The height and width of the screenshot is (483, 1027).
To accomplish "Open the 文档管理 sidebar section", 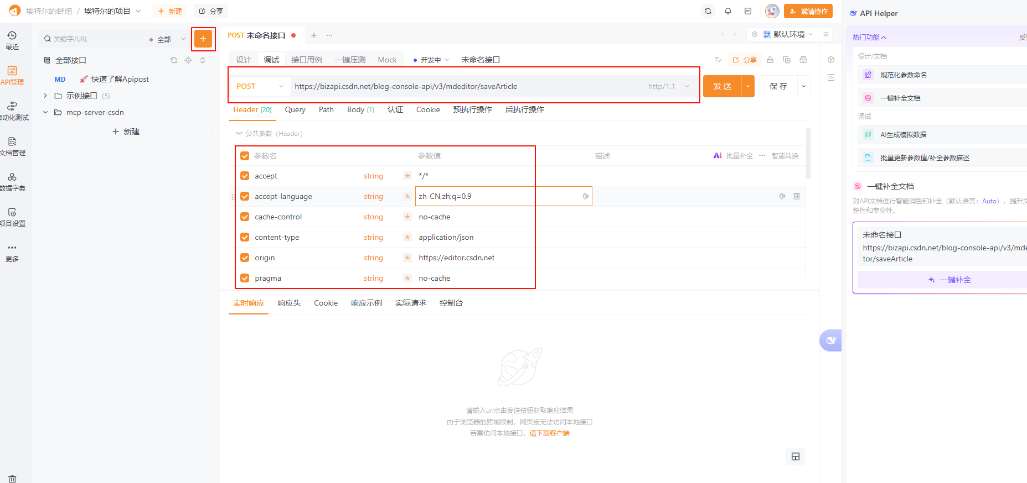I will point(12,146).
